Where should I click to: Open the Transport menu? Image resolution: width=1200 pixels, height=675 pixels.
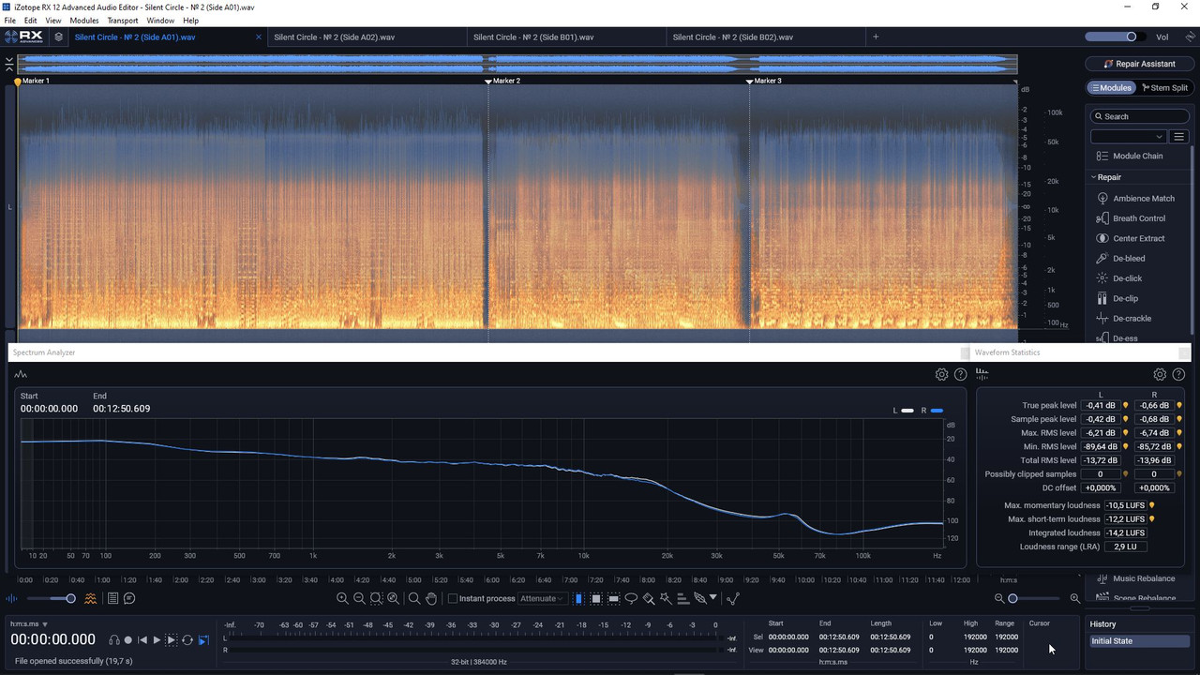123,21
